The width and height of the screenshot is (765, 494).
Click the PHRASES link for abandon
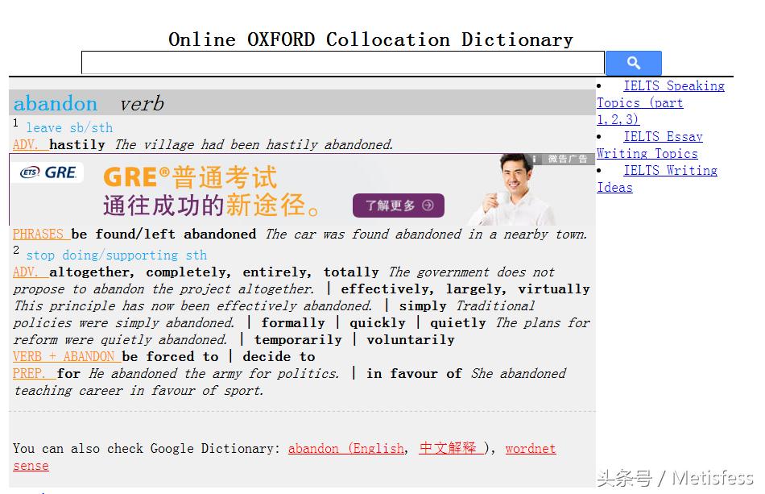point(39,234)
